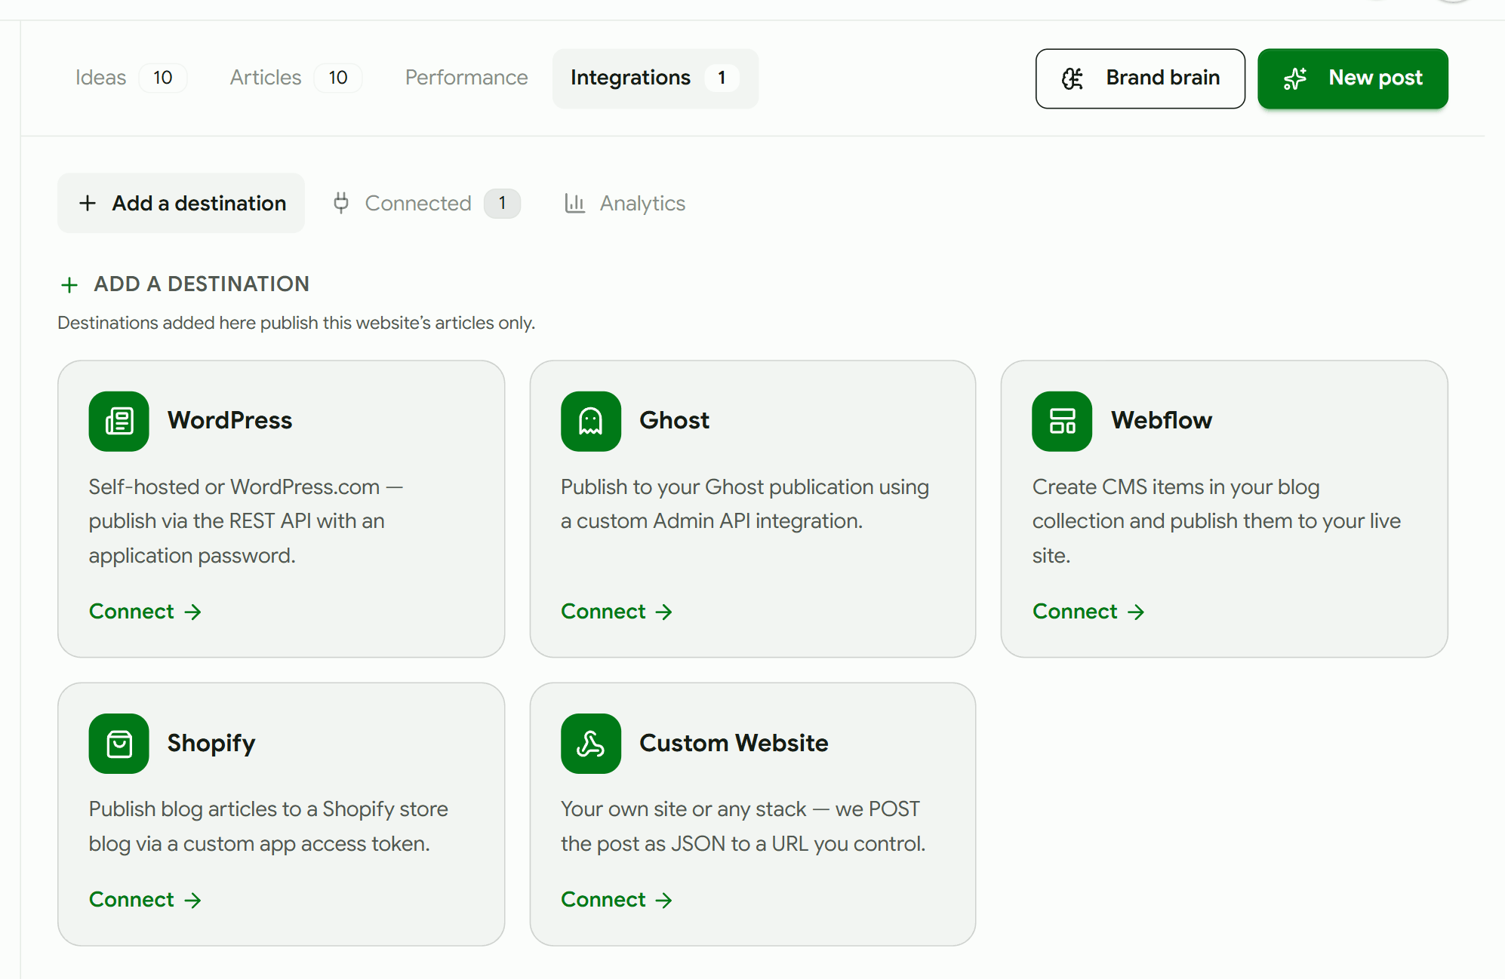Select the Add a destination sub-tab
The width and height of the screenshot is (1505, 979).
(181, 203)
